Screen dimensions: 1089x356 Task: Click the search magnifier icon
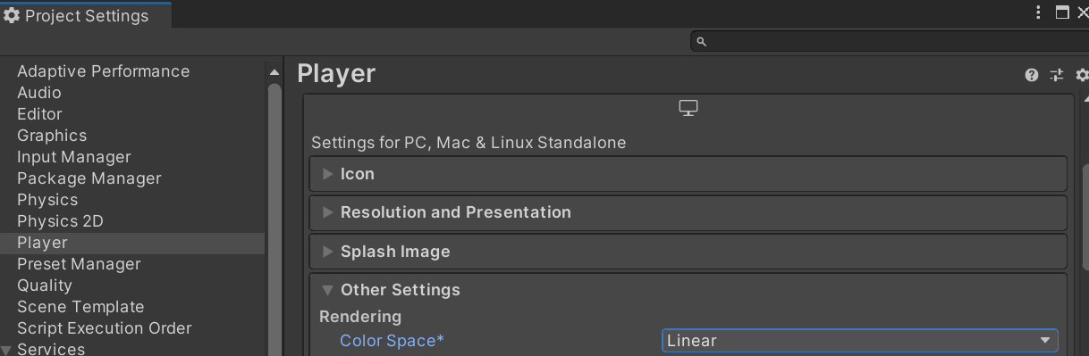point(702,41)
